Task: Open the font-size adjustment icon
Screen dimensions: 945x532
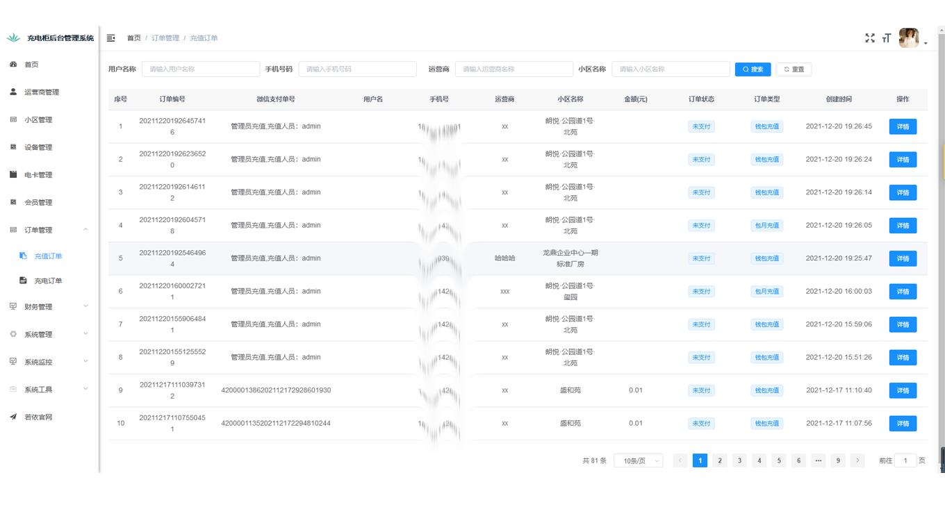Action: 887,38
